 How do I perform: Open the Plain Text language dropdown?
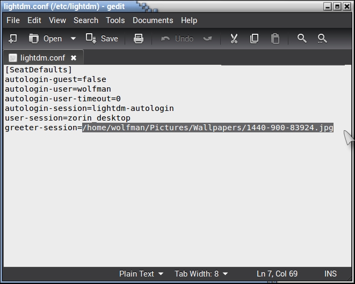[141, 273]
